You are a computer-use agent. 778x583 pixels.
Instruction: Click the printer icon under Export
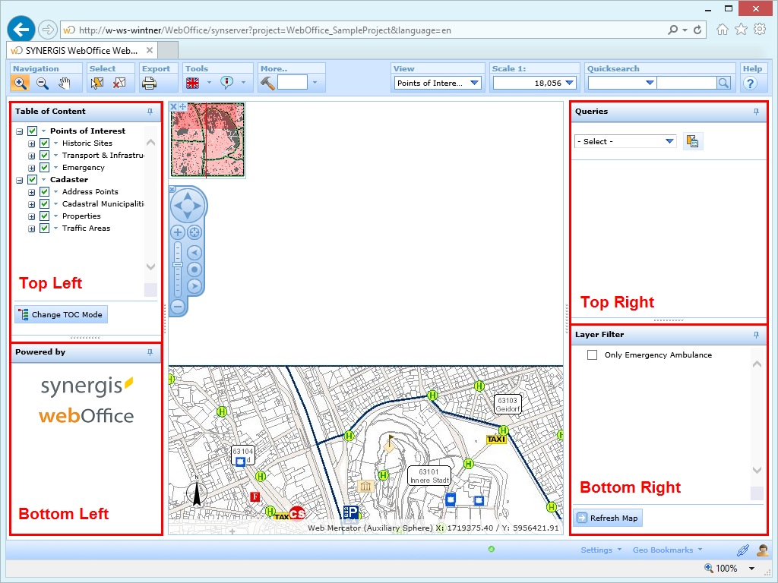[x=149, y=83]
